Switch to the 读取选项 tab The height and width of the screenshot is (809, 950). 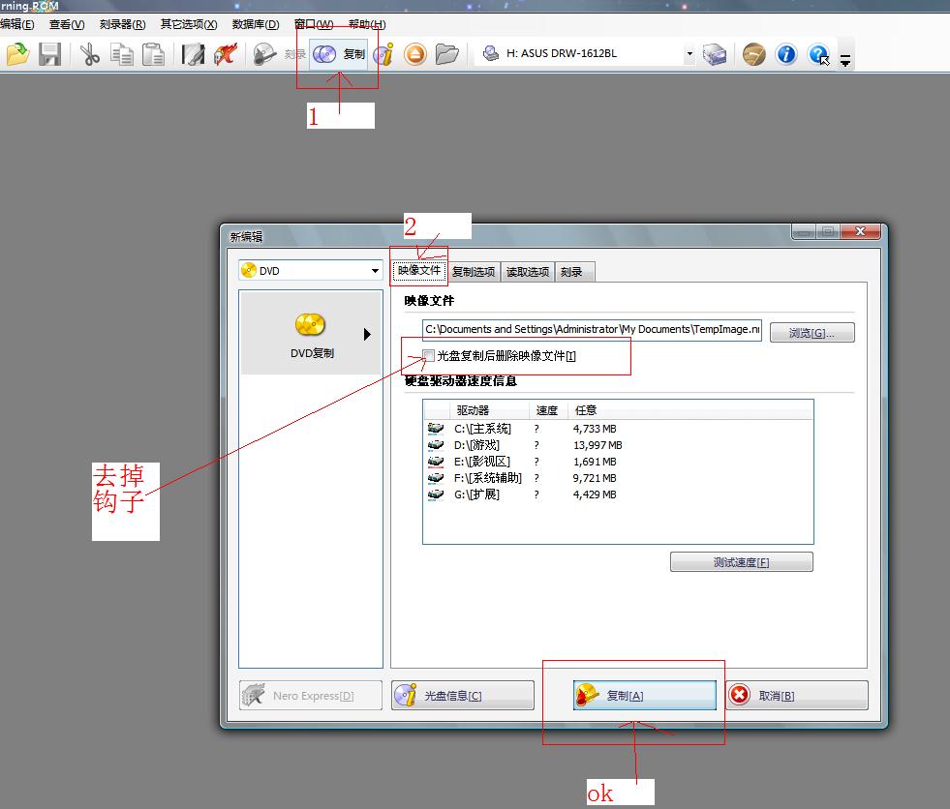coord(527,272)
